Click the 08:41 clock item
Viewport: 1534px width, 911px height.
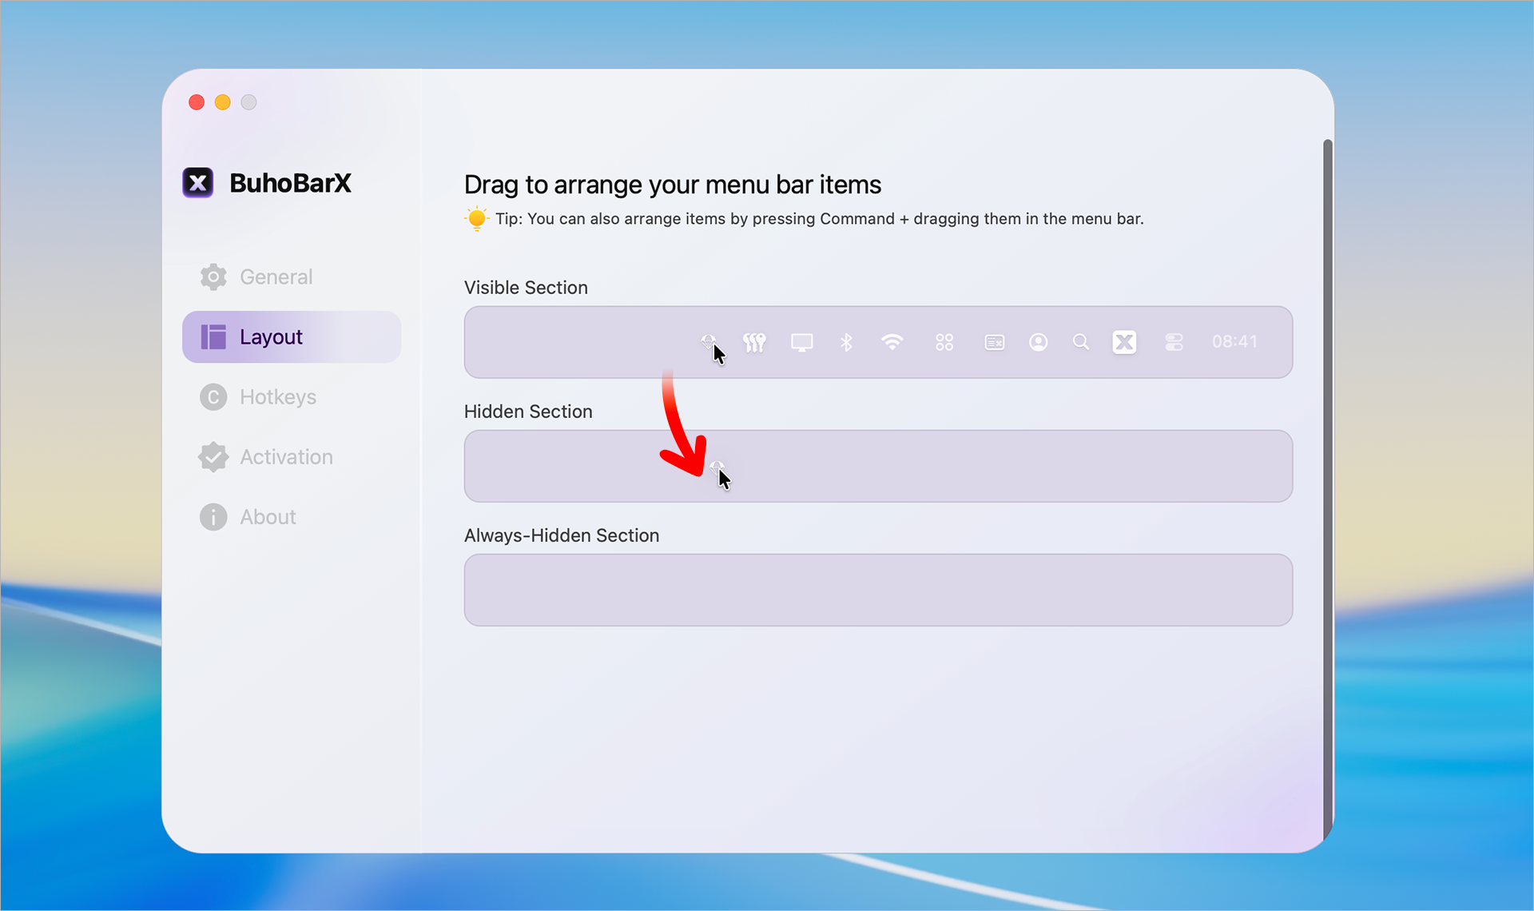pyautogui.click(x=1234, y=342)
